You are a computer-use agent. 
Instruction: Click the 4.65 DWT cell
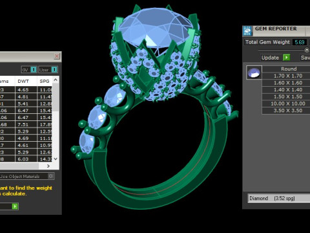[26, 90]
